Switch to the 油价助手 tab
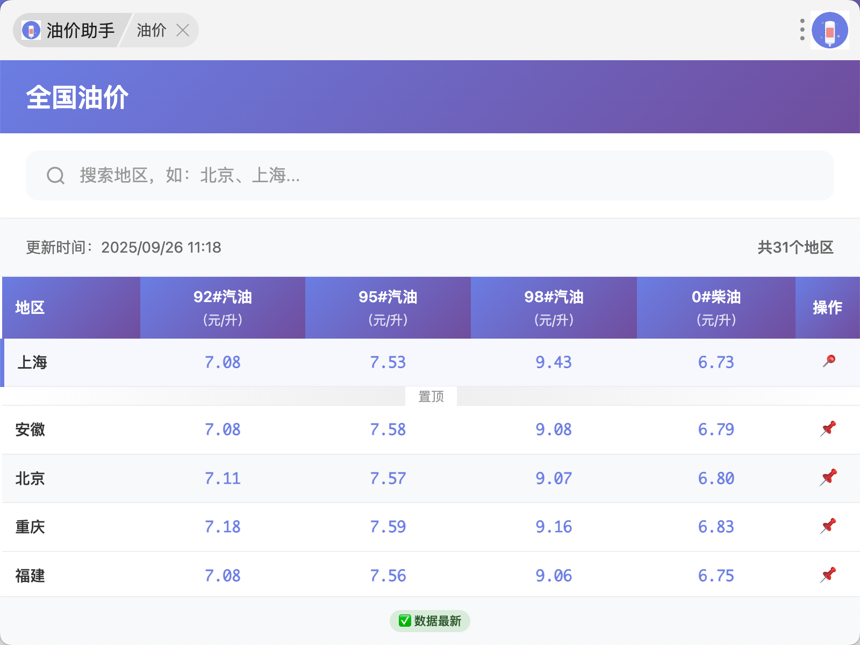 [80, 30]
